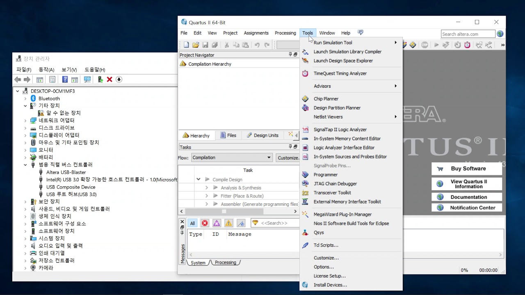525x295 pixels.
Task: Click the Buy Software button
Action: 467,169
